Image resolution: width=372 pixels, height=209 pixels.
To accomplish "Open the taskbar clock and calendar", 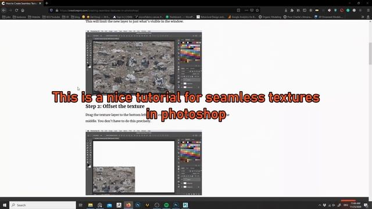I will tap(356, 205).
